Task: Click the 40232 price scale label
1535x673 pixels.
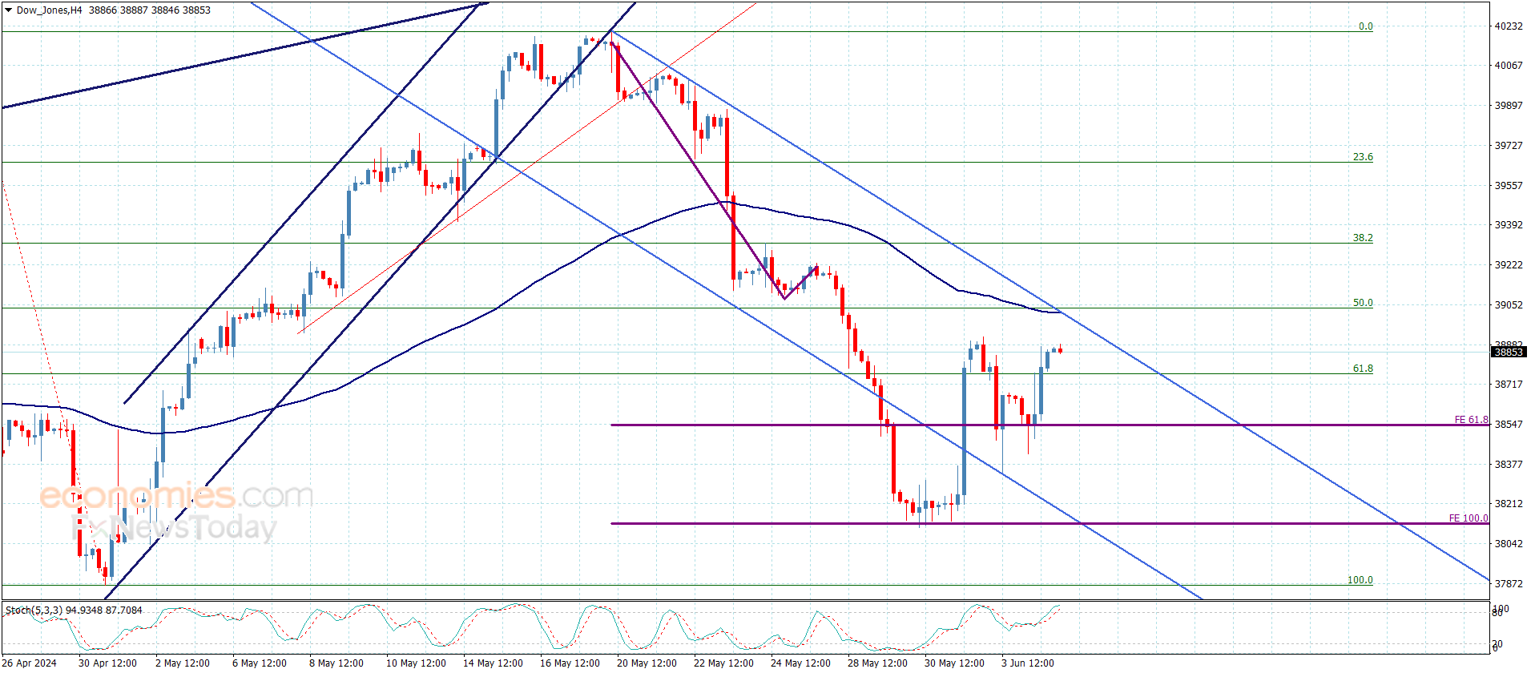Action: click(1509, 26)
